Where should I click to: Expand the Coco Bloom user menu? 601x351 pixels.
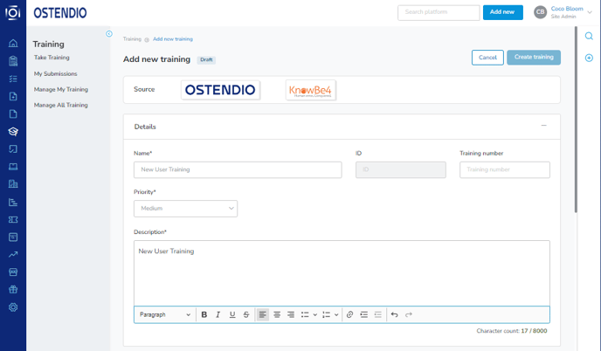tap(590, 12)
